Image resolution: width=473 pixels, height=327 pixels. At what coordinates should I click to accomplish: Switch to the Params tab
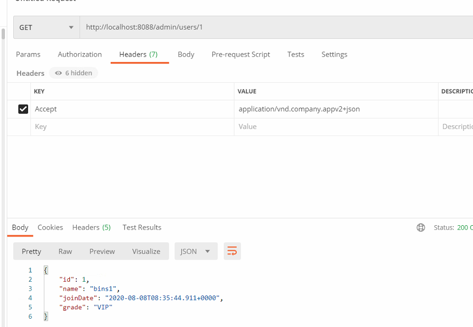click(28, 55)
